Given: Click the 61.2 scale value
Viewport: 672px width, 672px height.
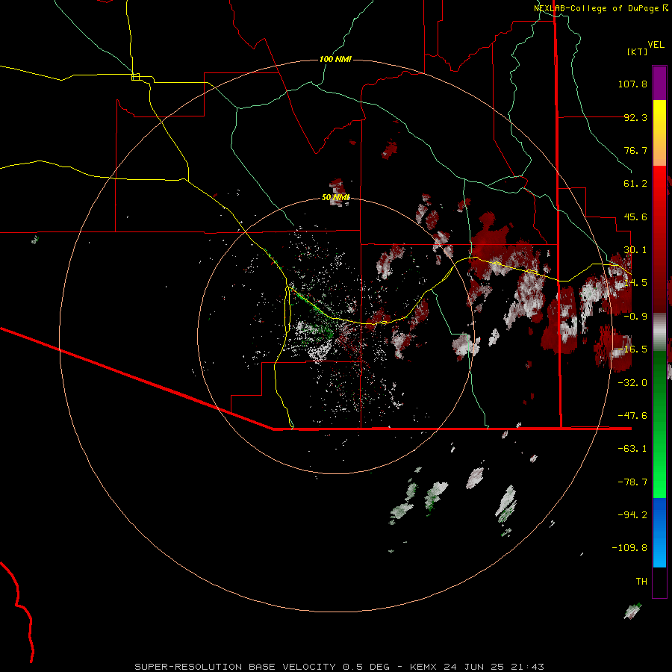Looking at the screenshot, I should click(635, 184).
